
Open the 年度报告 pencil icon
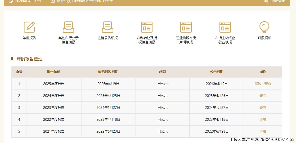[x=29, y=27]
